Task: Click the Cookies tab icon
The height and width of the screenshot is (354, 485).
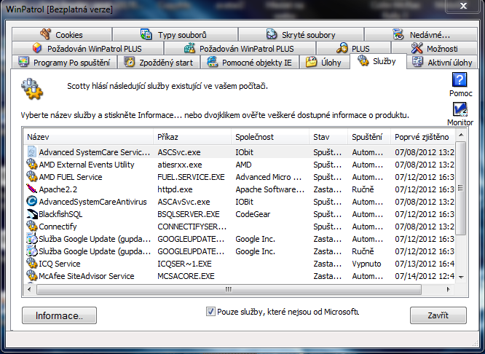Action: [45, 34]
